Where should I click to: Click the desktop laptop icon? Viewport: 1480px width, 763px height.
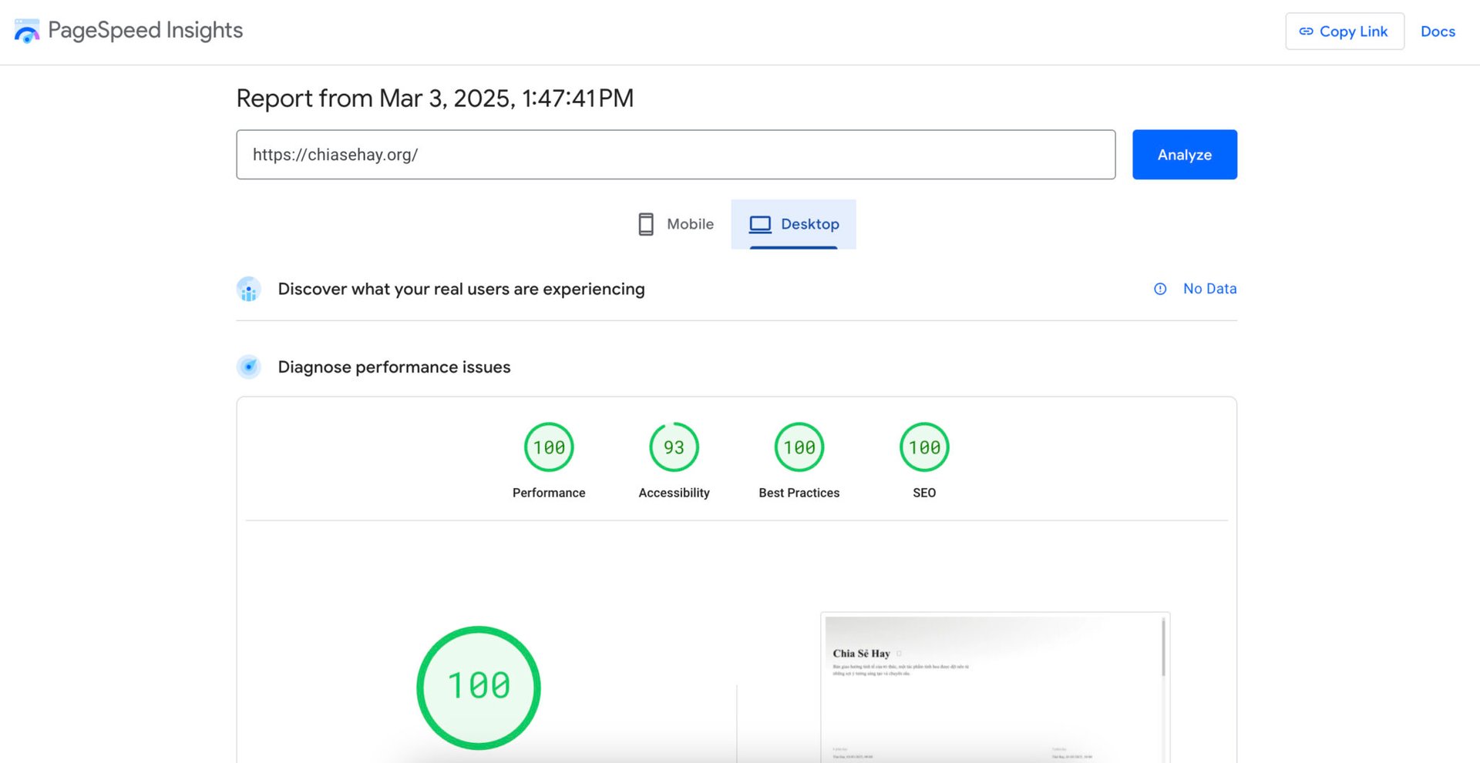(760, 224)
